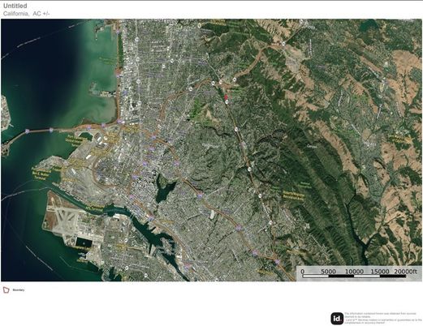Click the black 'id' logo badge
Screen dimensions: 423x326
(337, 319)
